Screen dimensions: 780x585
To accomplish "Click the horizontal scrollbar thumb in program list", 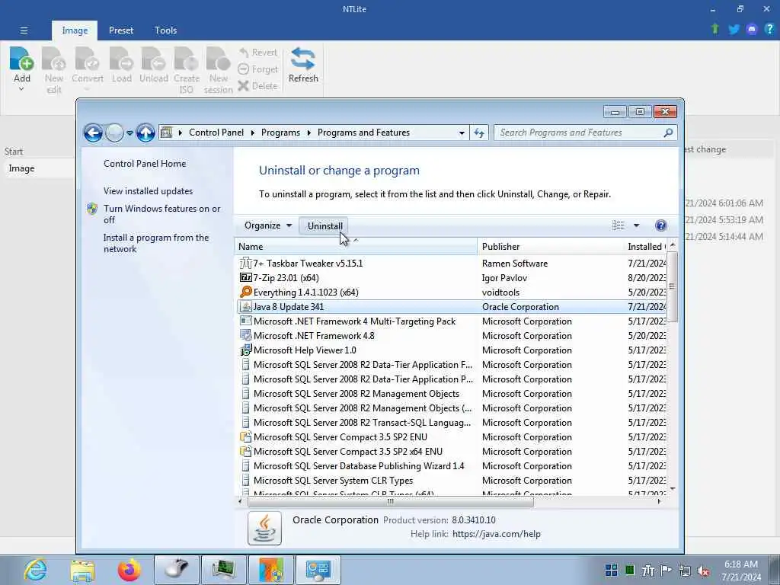I will tap(391, 501).
